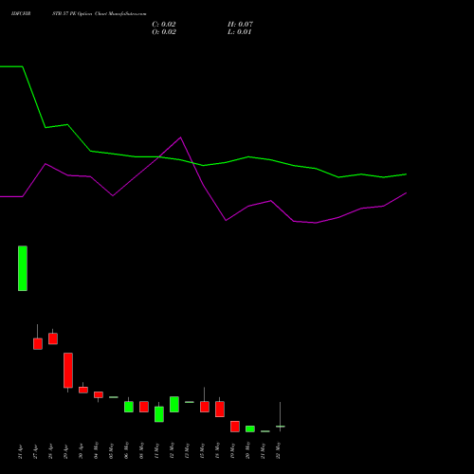The image size is (474, 474).
Task: Click the high value 'H: 0.07'
Action: pyautogui.click(x=240, y=25)
